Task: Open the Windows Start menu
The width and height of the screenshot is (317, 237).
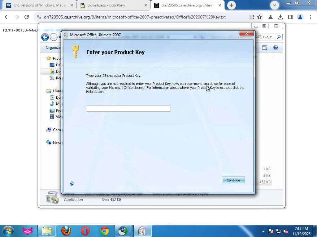Action: coord(8,231)
